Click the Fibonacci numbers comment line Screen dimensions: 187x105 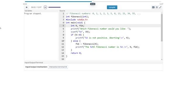(x=103, y=14)
